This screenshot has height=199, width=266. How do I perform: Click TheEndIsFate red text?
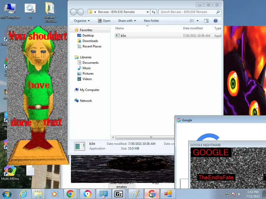pos(216,177)
